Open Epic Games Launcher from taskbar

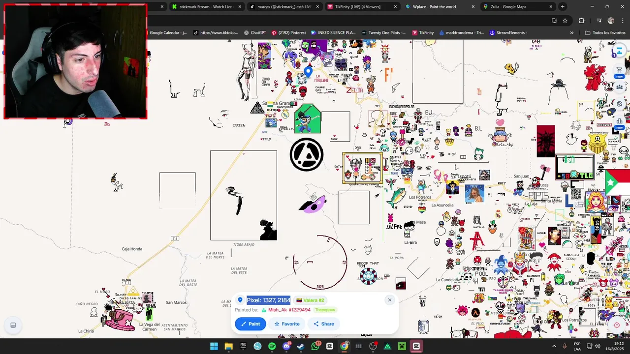tap(243, 346)
